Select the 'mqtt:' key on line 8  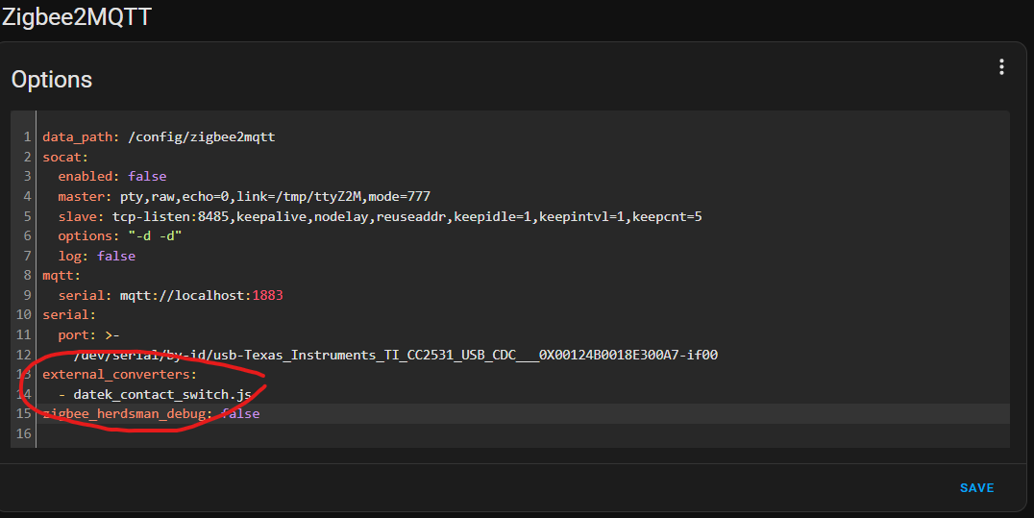(62, 275)
